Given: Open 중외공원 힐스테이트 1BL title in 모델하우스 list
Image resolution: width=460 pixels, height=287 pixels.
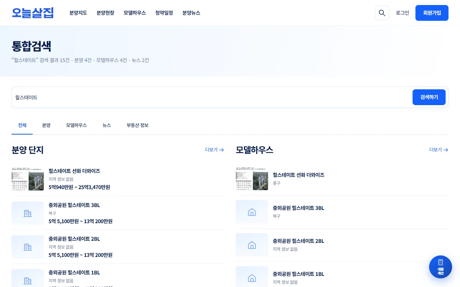Looking at the screenshot, I should (x=299, y=274).
